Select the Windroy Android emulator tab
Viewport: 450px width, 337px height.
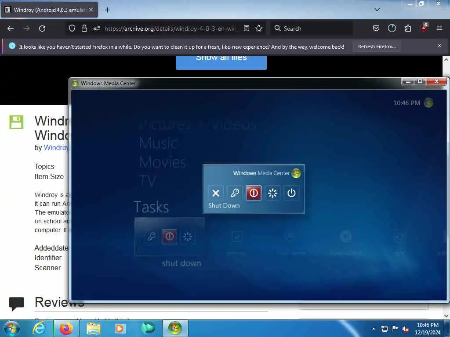pos(49,10)
